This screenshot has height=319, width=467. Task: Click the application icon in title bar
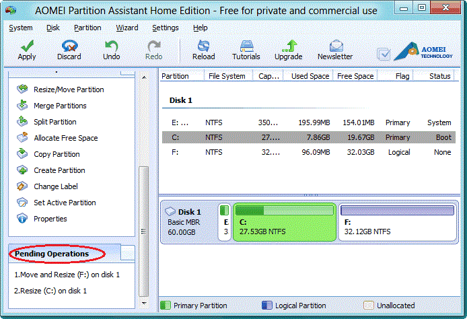pos(10,10)
